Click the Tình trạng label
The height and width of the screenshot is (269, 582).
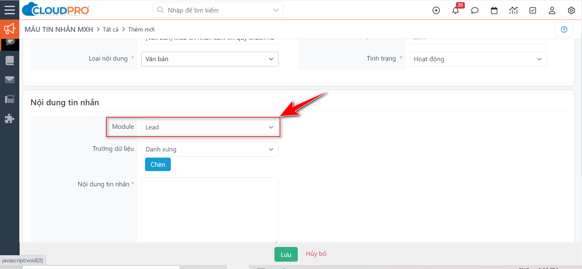(x=381, y=58)
